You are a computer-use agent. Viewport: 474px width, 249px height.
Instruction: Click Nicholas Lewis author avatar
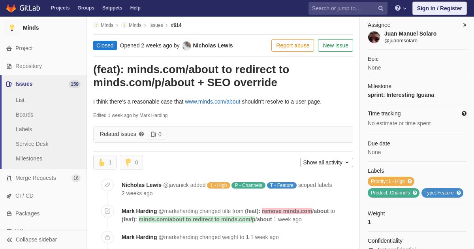click(186, 46)
